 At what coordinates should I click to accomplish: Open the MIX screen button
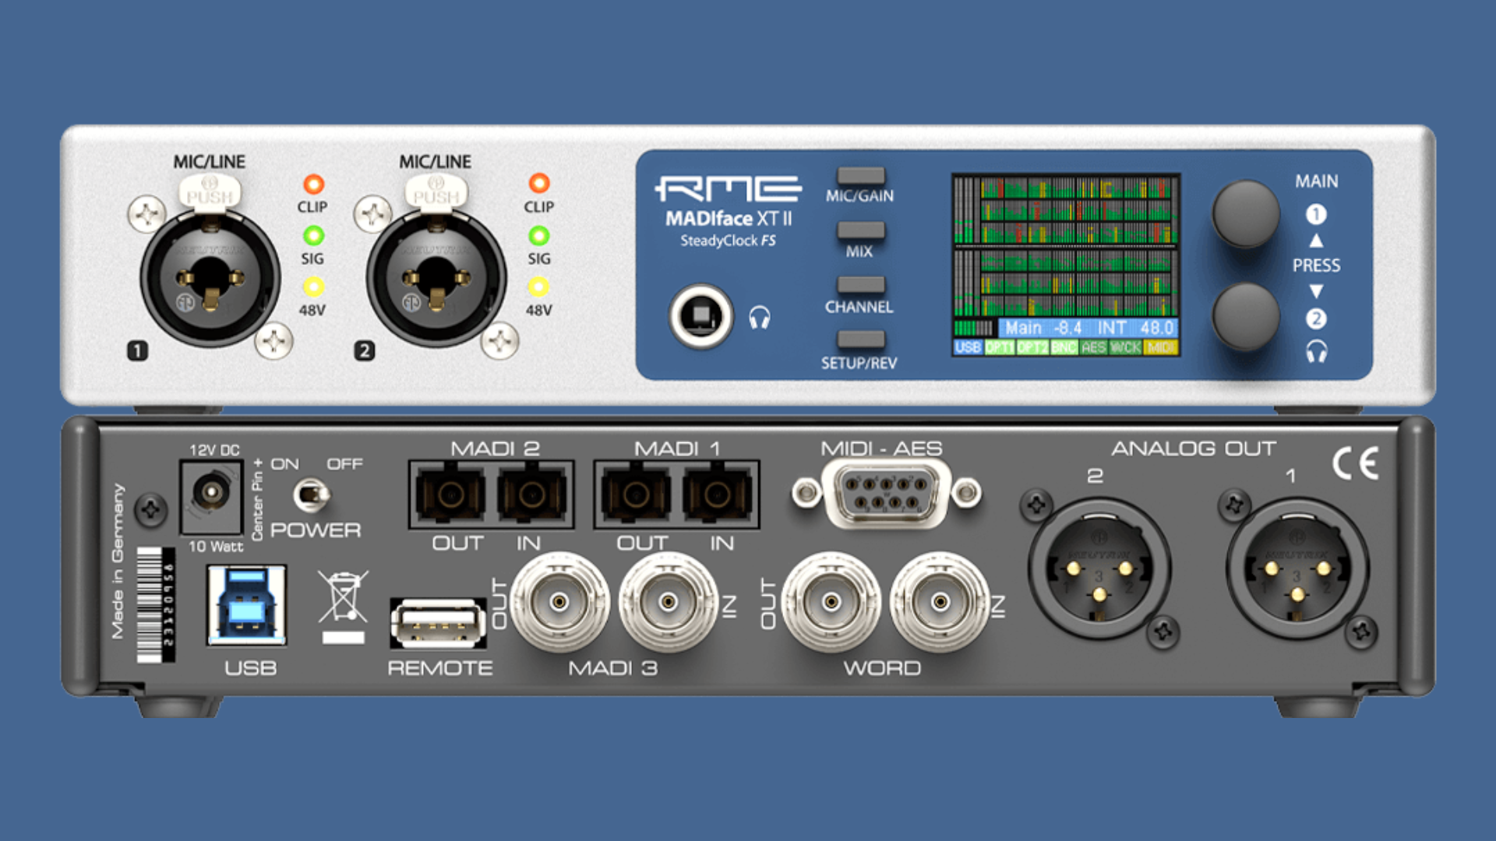(x=860, y=232)
